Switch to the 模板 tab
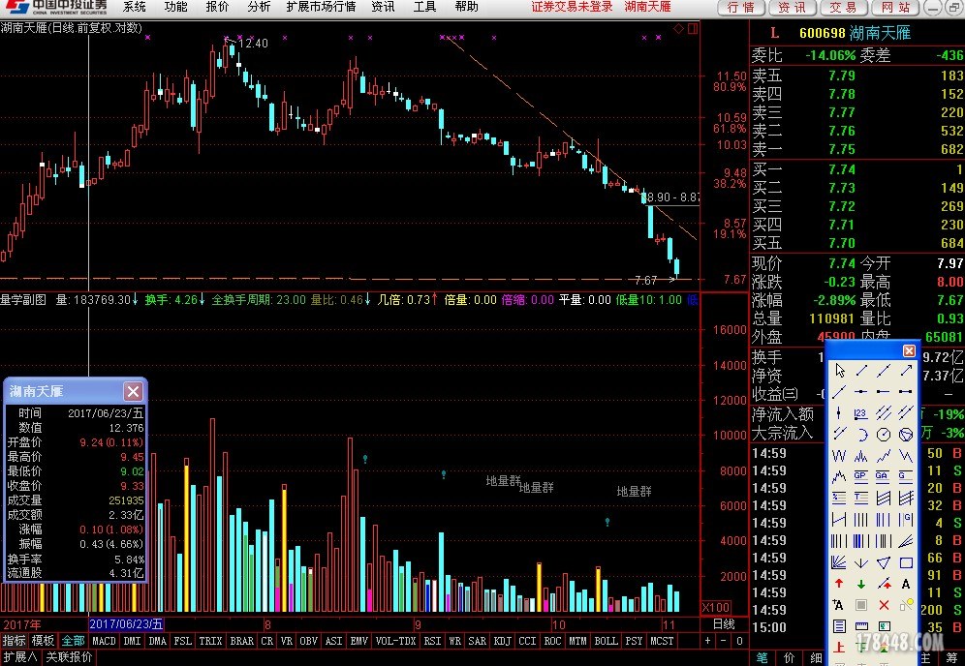 pos(43,641)
